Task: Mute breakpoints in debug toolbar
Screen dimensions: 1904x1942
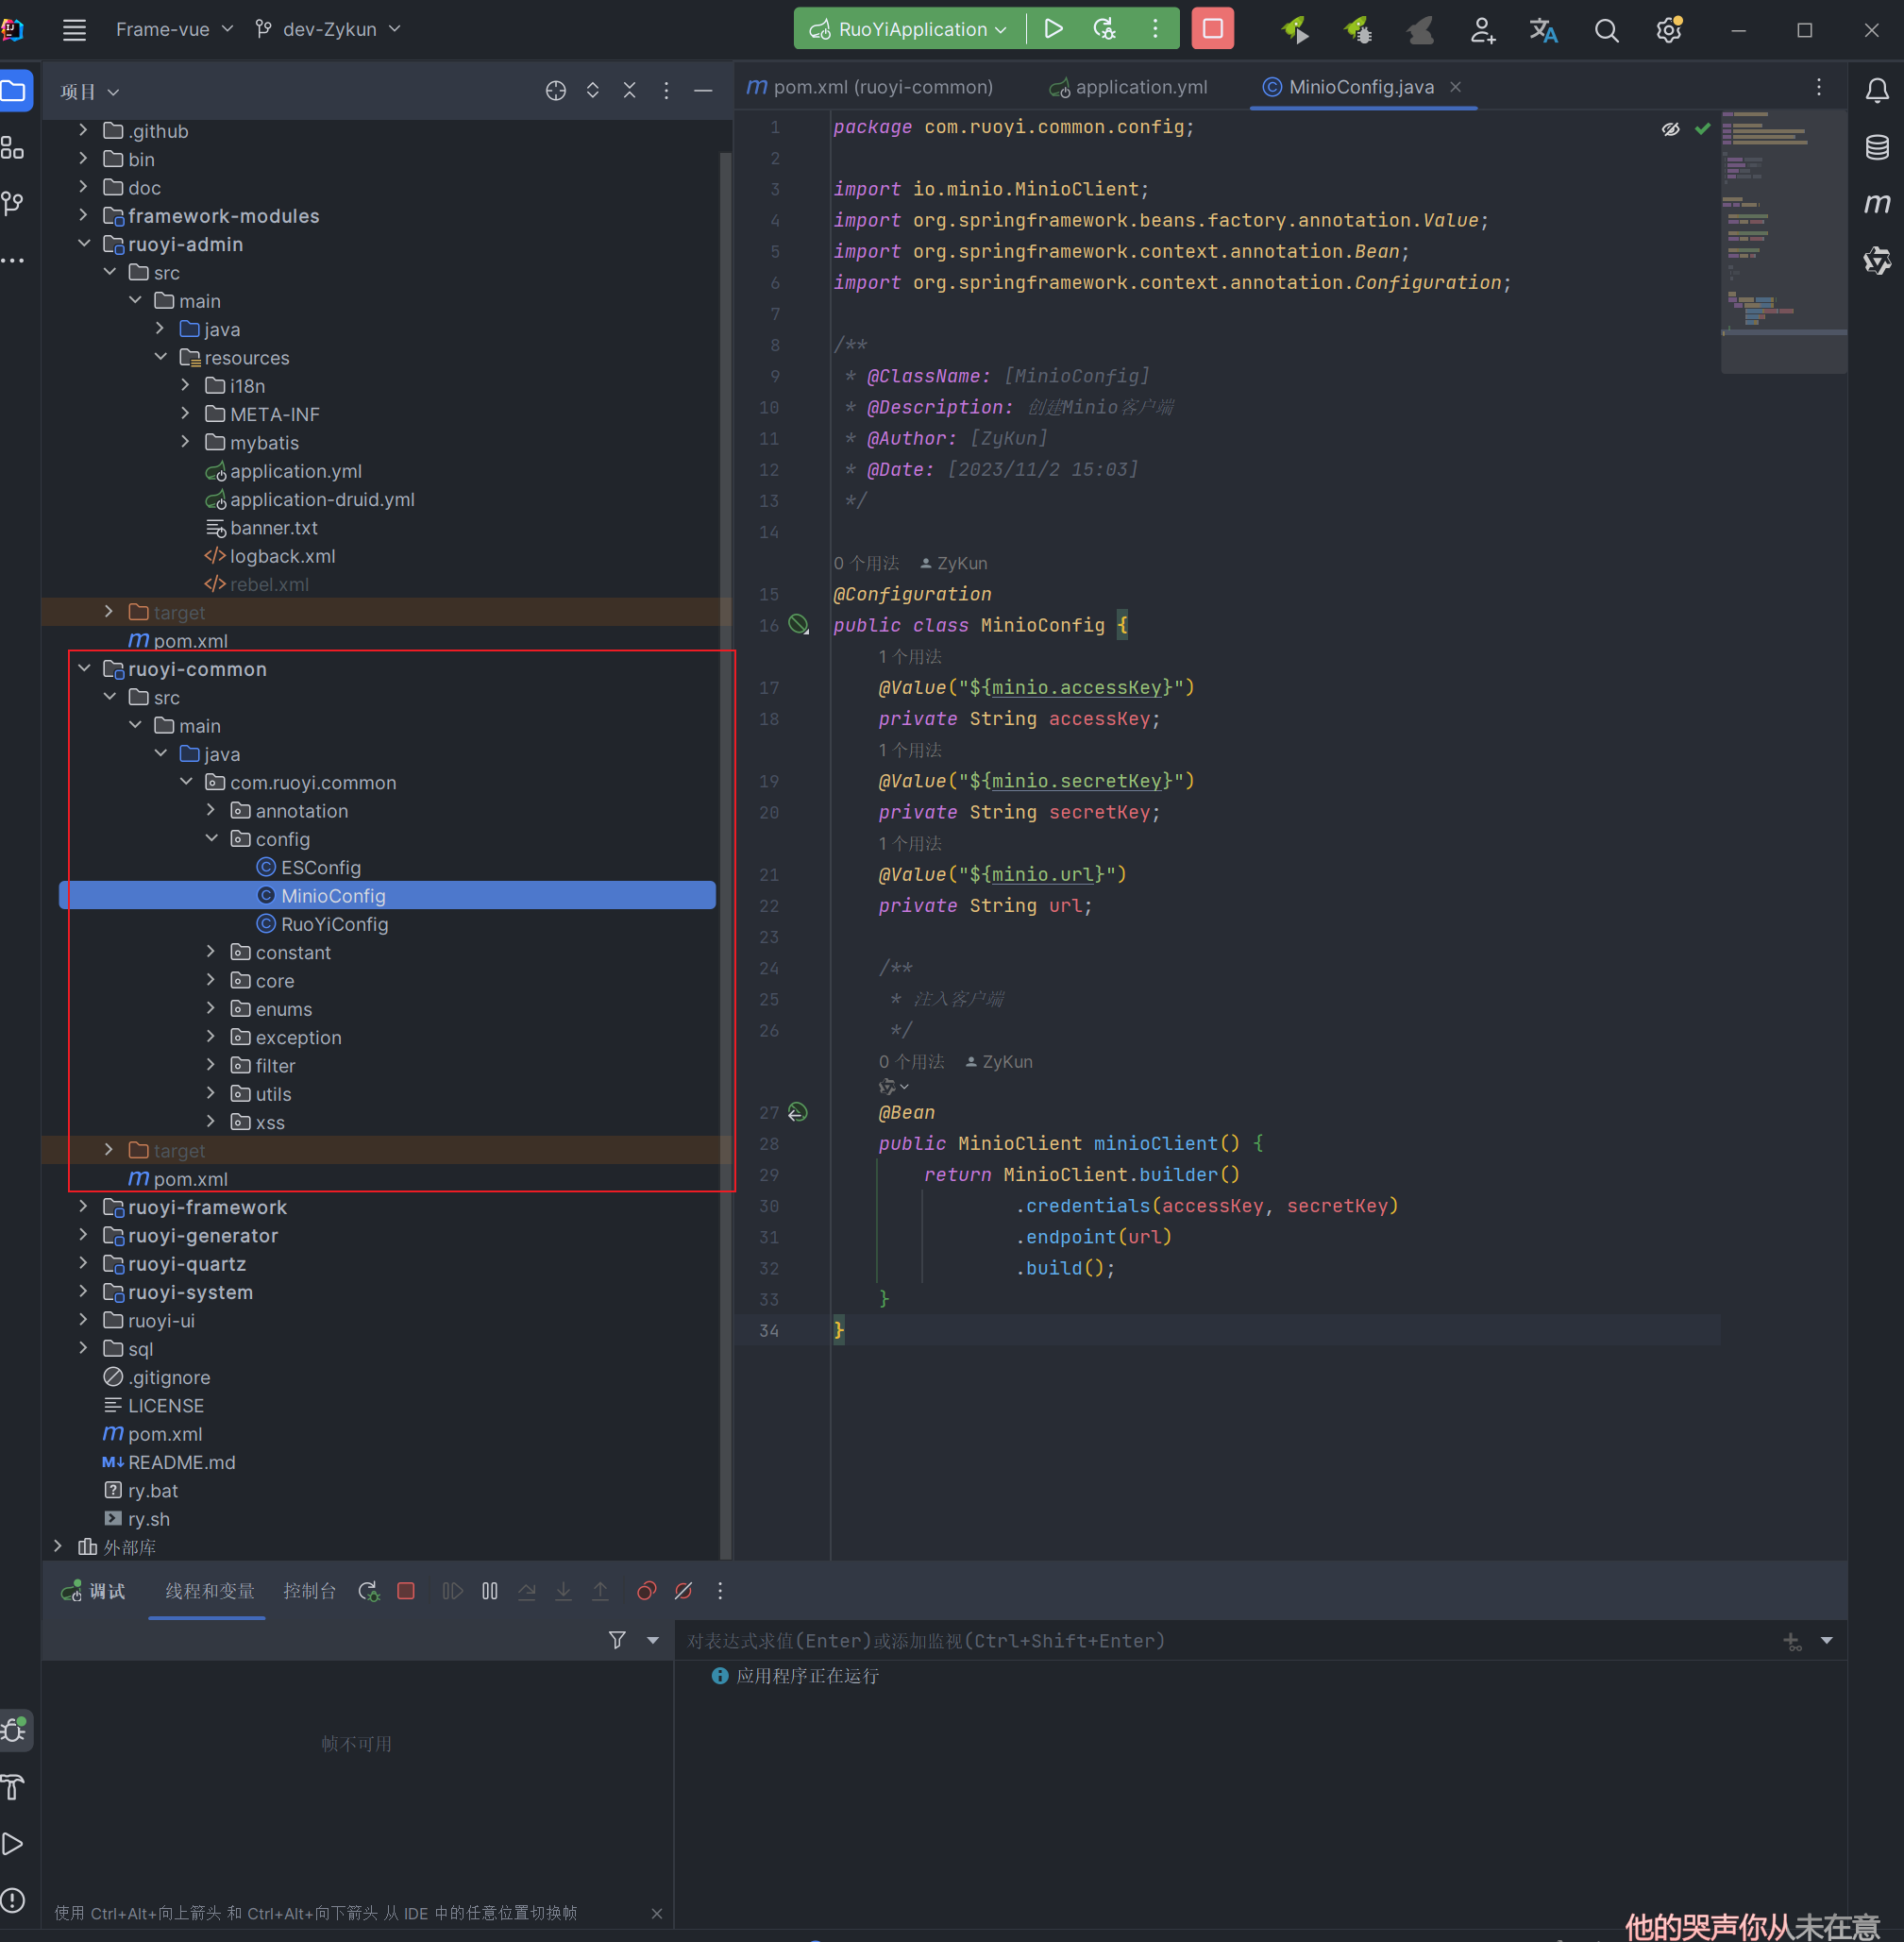Action: tap(684, 1591)
